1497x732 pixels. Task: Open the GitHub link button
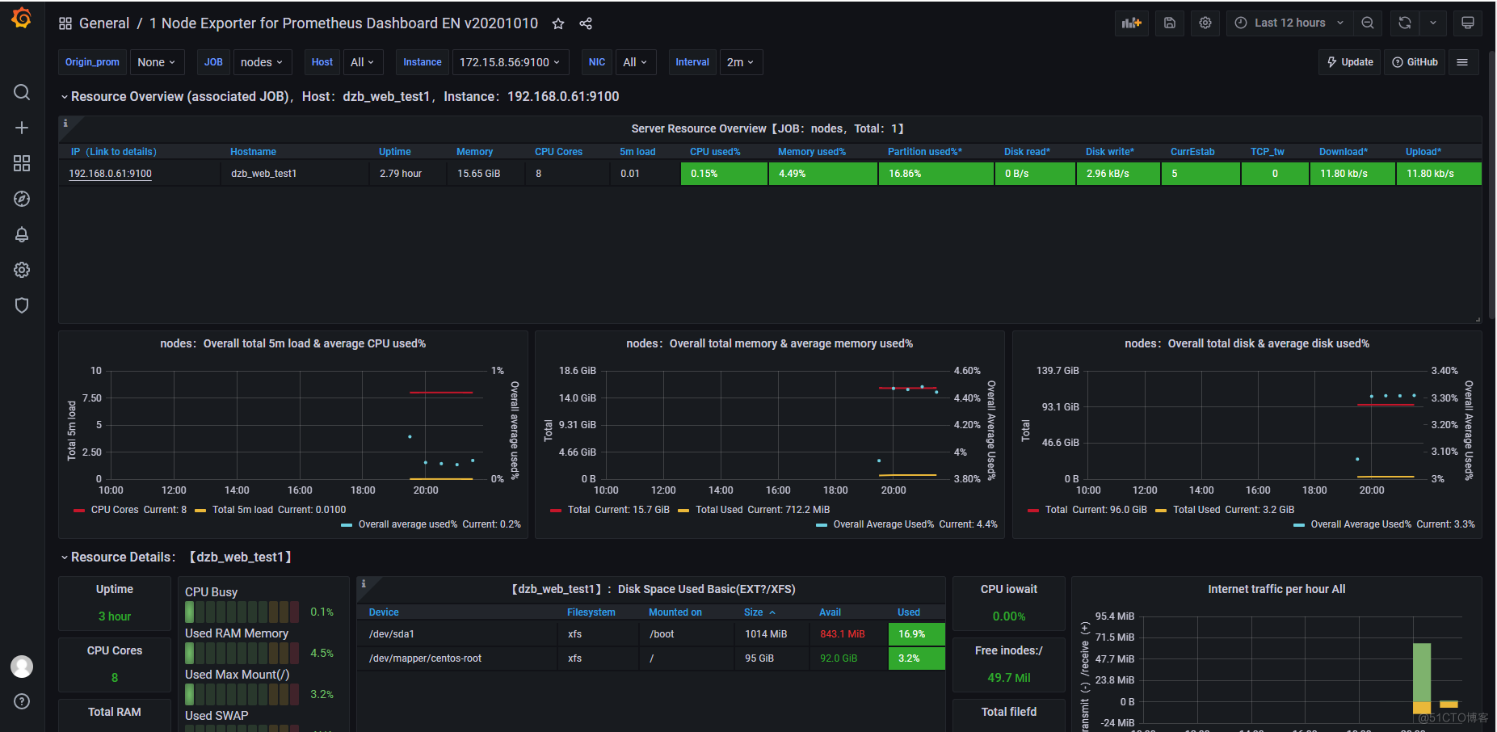(1415, 62)
